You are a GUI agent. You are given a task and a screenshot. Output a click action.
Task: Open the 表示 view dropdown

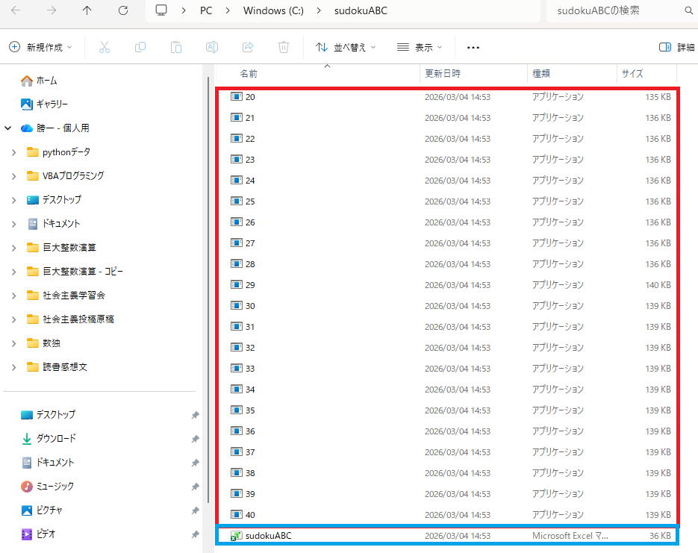420,47
